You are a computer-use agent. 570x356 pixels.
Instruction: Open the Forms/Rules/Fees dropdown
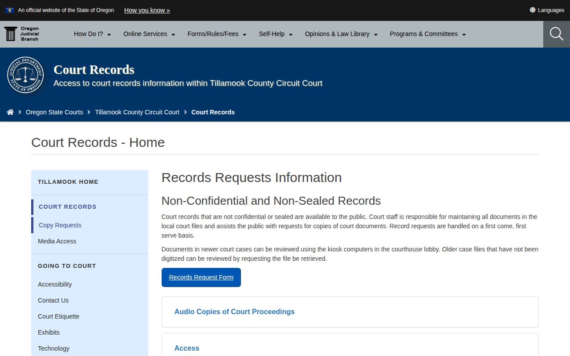click(x=217, y=34)
